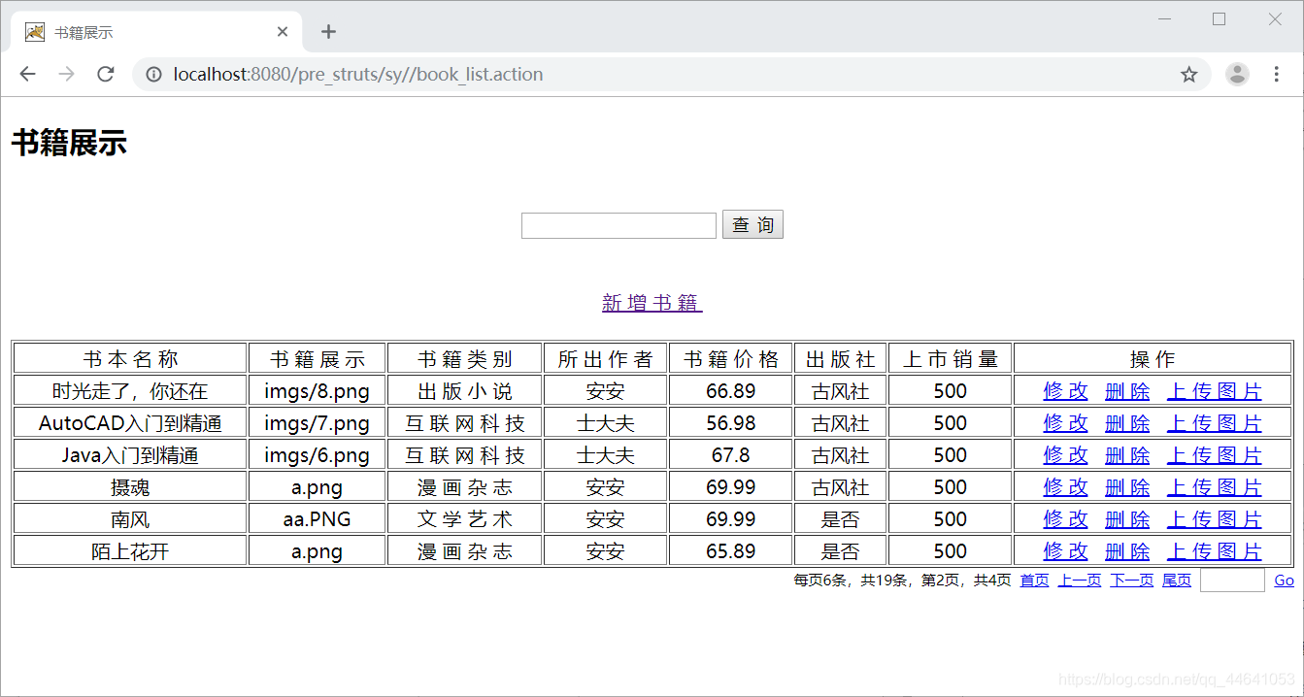Click 上传图片 in the 陌上花开 row
This screenshot has width=1304, height=697.
tap(1215, 551)
